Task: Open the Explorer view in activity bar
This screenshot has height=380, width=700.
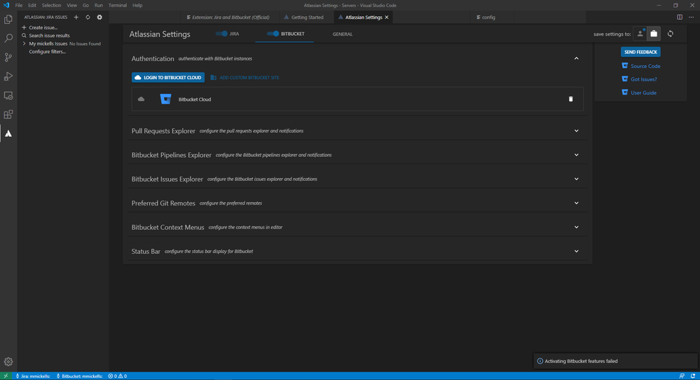Action: tap(8, 19)
